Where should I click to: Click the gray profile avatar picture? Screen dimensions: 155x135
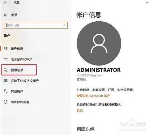tap(99, 43)
